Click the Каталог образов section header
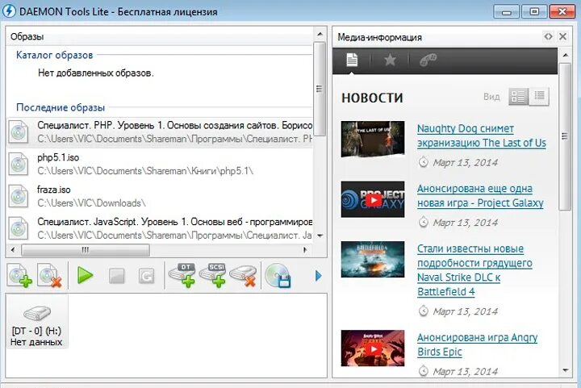This screenshot has width=581, height=388. pos(55,55)
